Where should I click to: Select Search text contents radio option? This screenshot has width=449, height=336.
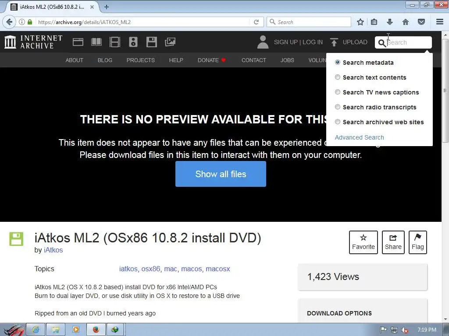(338, 77)
